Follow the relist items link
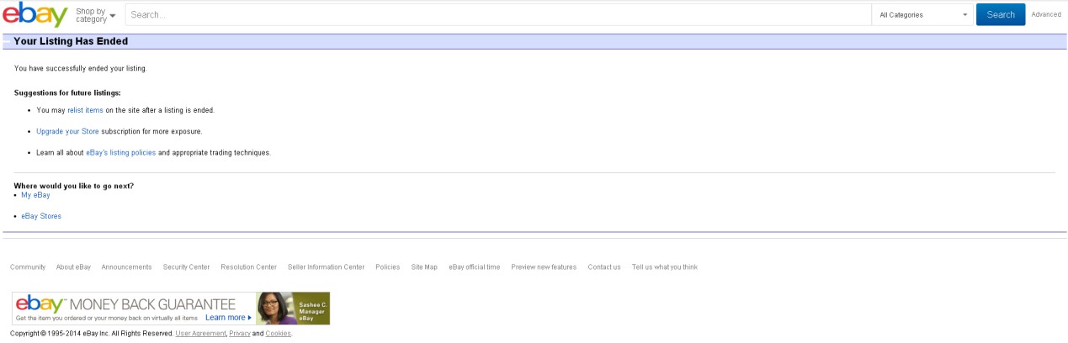Screen dimensions: 1068x343 85,110
